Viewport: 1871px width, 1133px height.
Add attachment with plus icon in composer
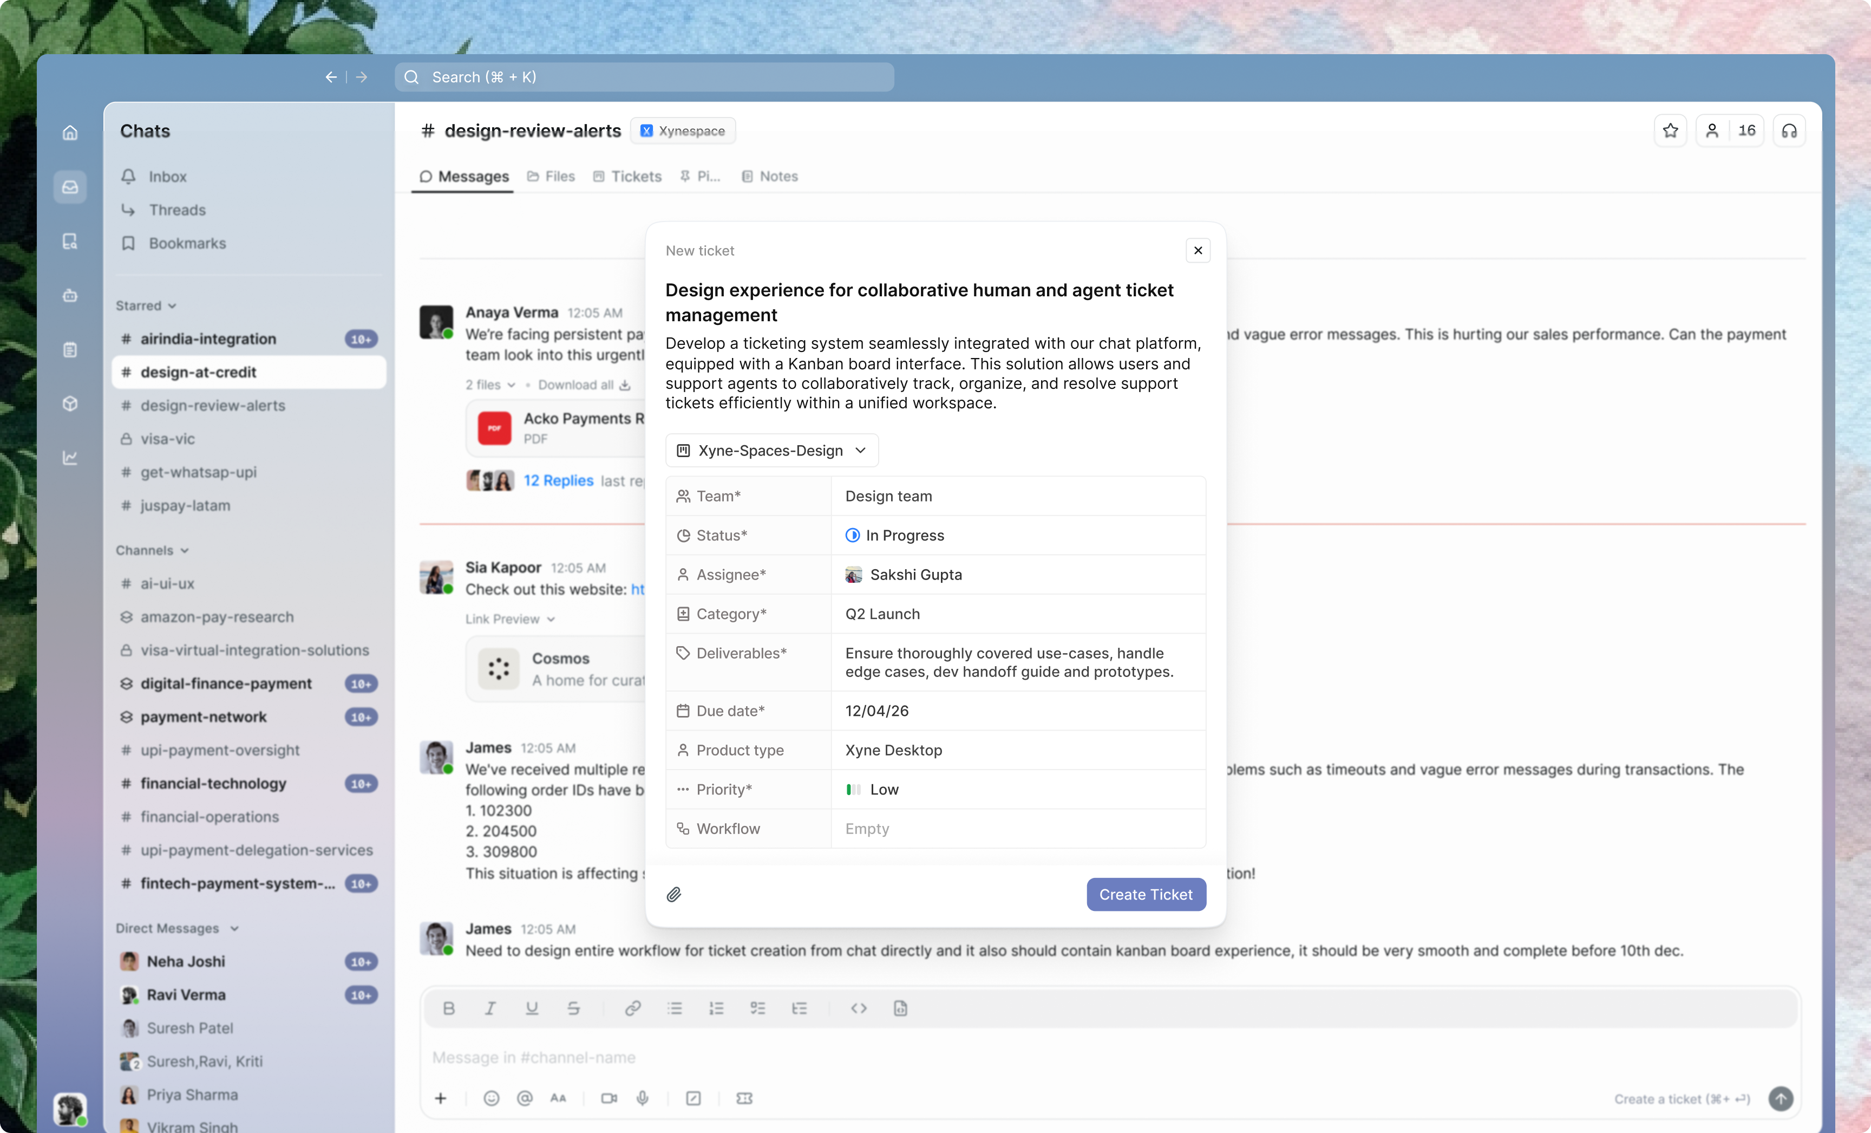[x=441, y=1098]
